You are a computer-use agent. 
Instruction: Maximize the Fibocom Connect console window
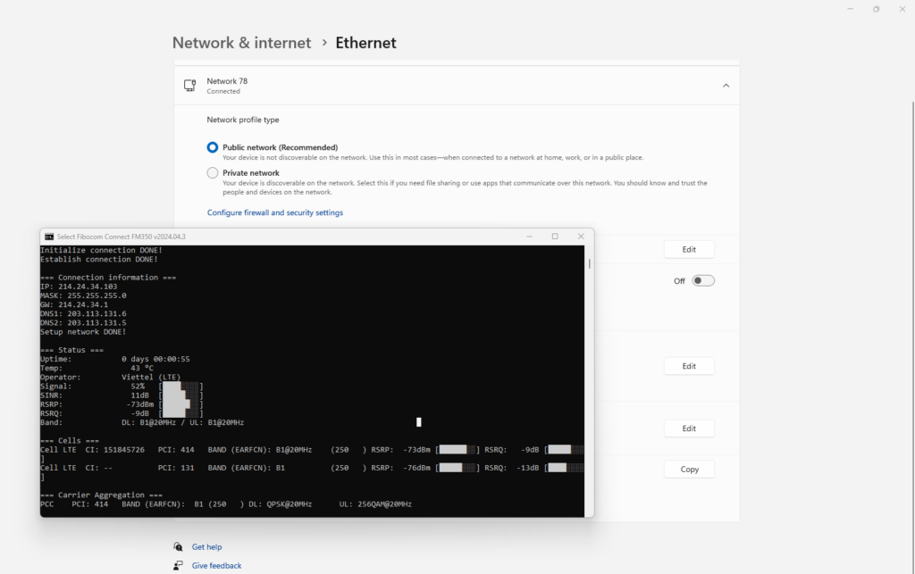(x=555, y=237)
